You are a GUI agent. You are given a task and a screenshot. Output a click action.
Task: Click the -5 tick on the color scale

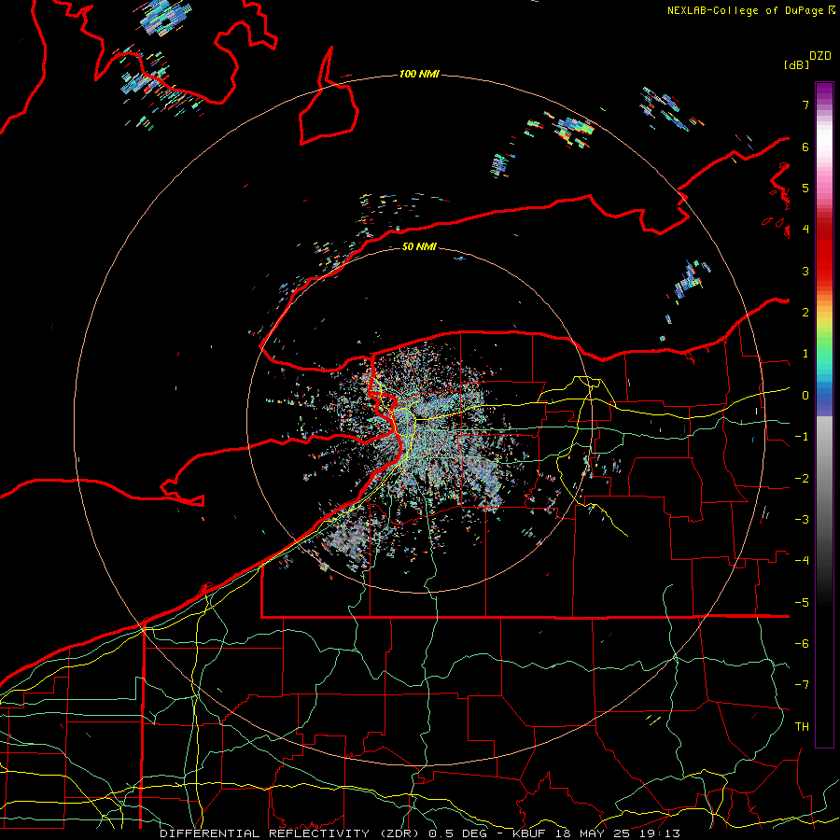802,603
